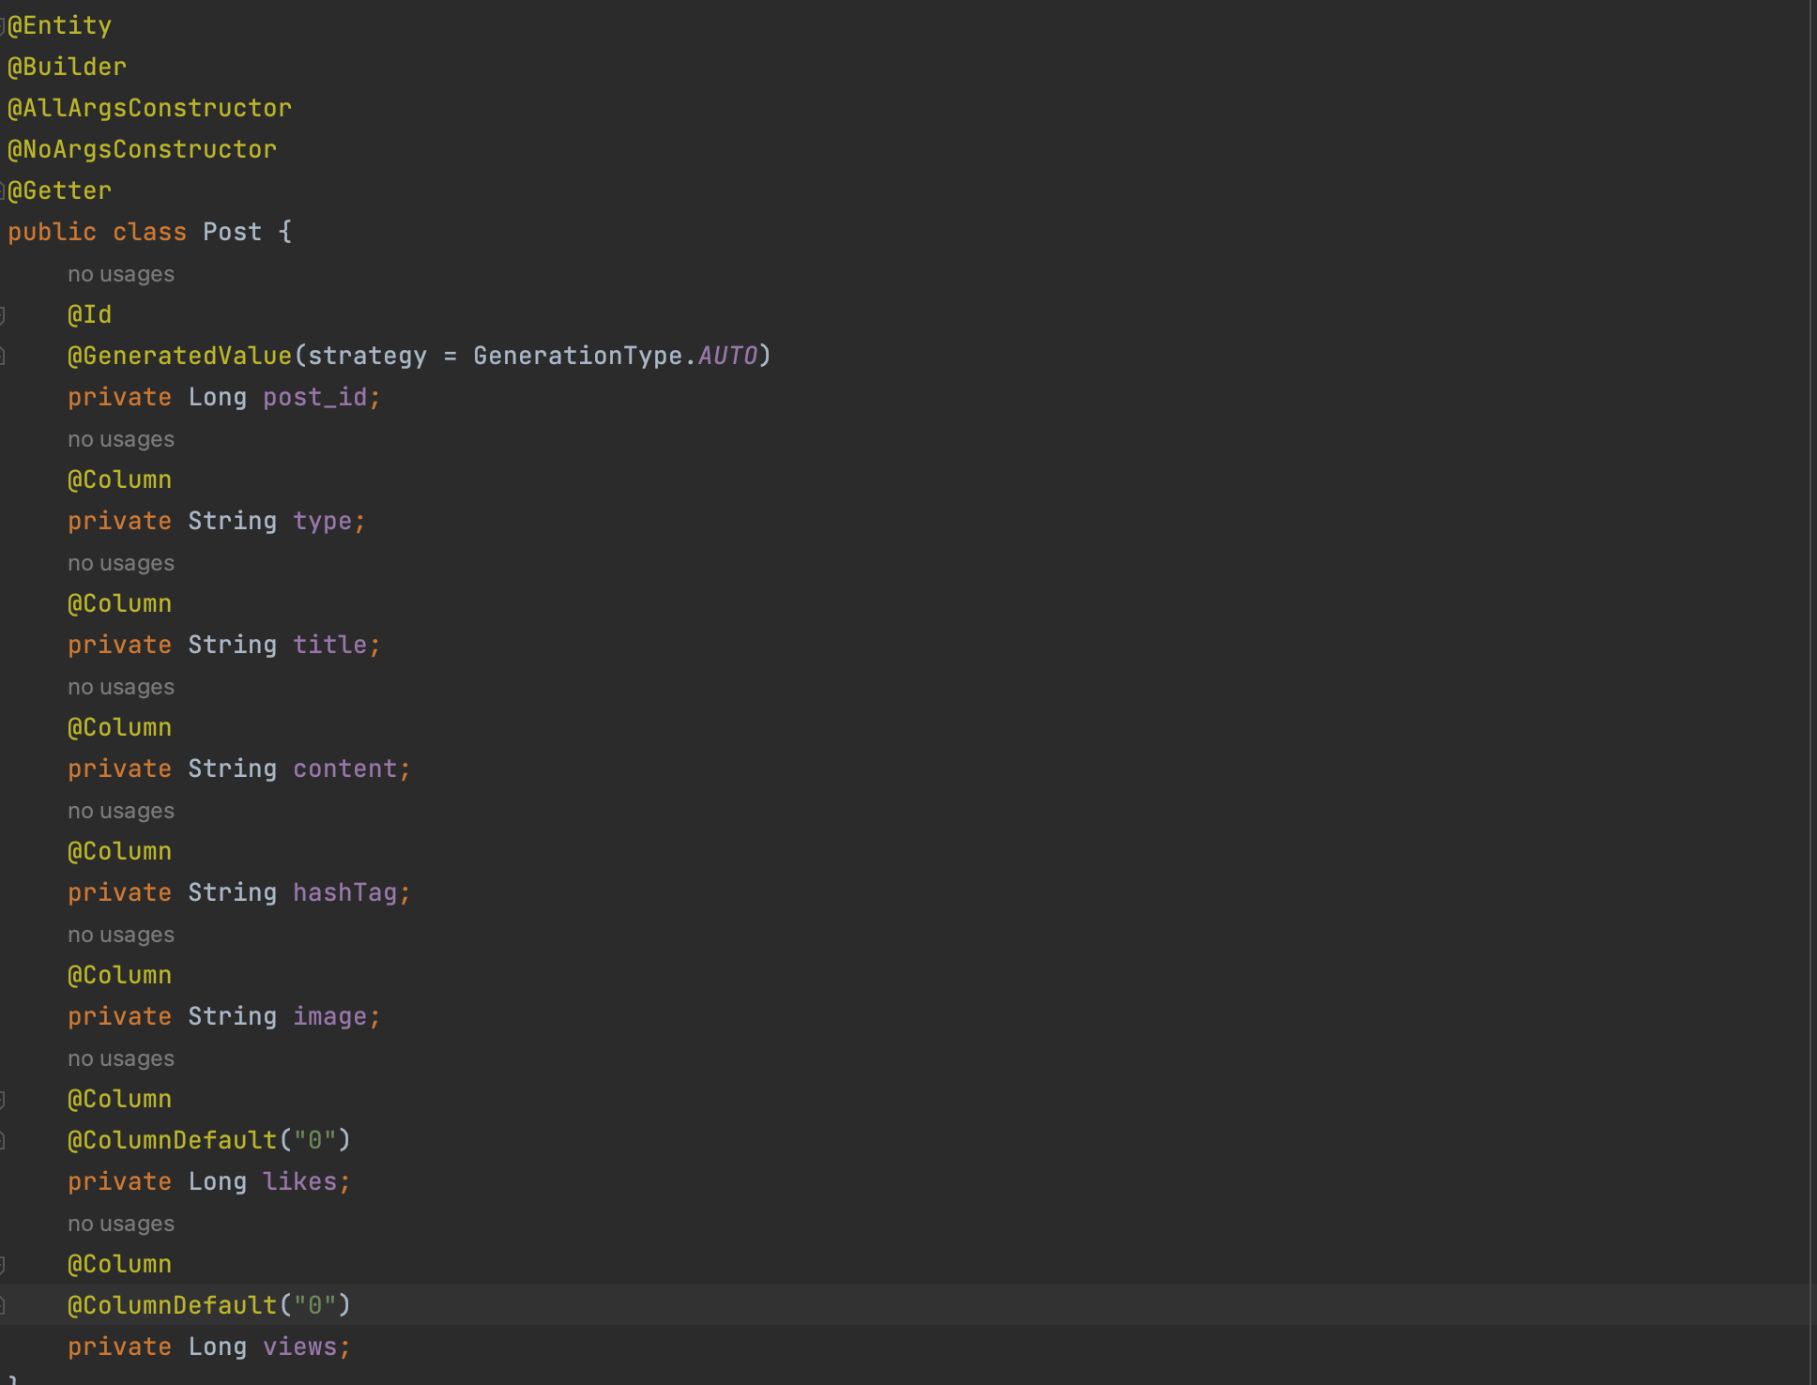Click the AUTO constant
The image size is (1817, 1385).
[728, 356]
